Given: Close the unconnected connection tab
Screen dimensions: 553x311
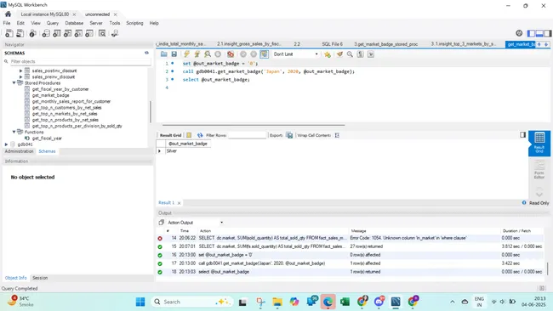Looking at the screenshot, I should tap(116, 14).
